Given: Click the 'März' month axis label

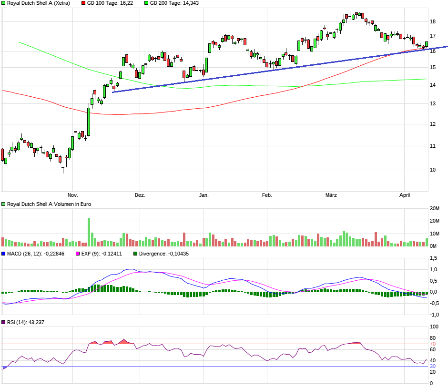Looking at the screenshot, I should point(331,195).
